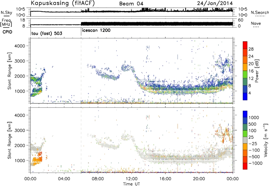Viewport: 269px width, 186px height.
Task: Click the '04:00' time axis tick label
Action: tap(64, 179)
